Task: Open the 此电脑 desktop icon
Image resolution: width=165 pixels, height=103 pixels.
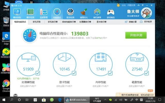Action: [6, 6]
